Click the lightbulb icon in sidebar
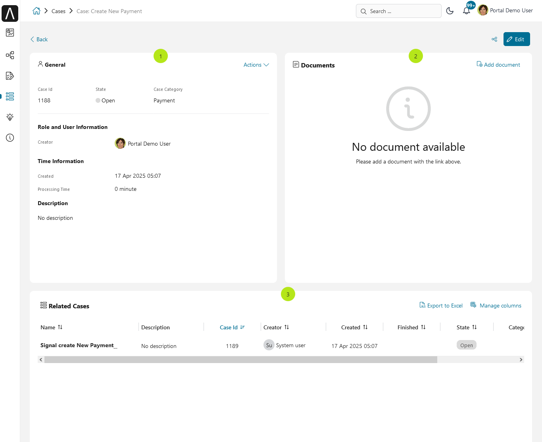542x442 pixels. pyautogui.click(x=10, y=117)
